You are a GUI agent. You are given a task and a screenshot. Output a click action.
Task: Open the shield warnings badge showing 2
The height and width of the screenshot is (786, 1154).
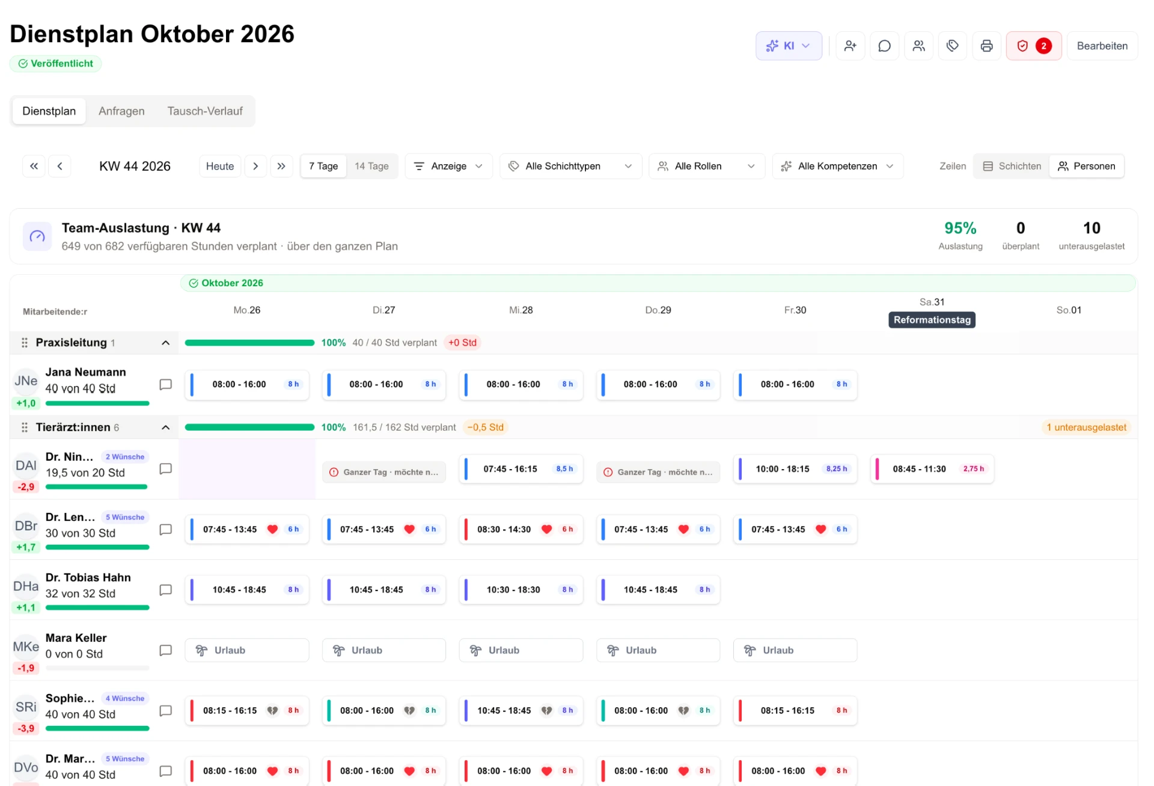pyautogui.click(x=1034, y=46)
